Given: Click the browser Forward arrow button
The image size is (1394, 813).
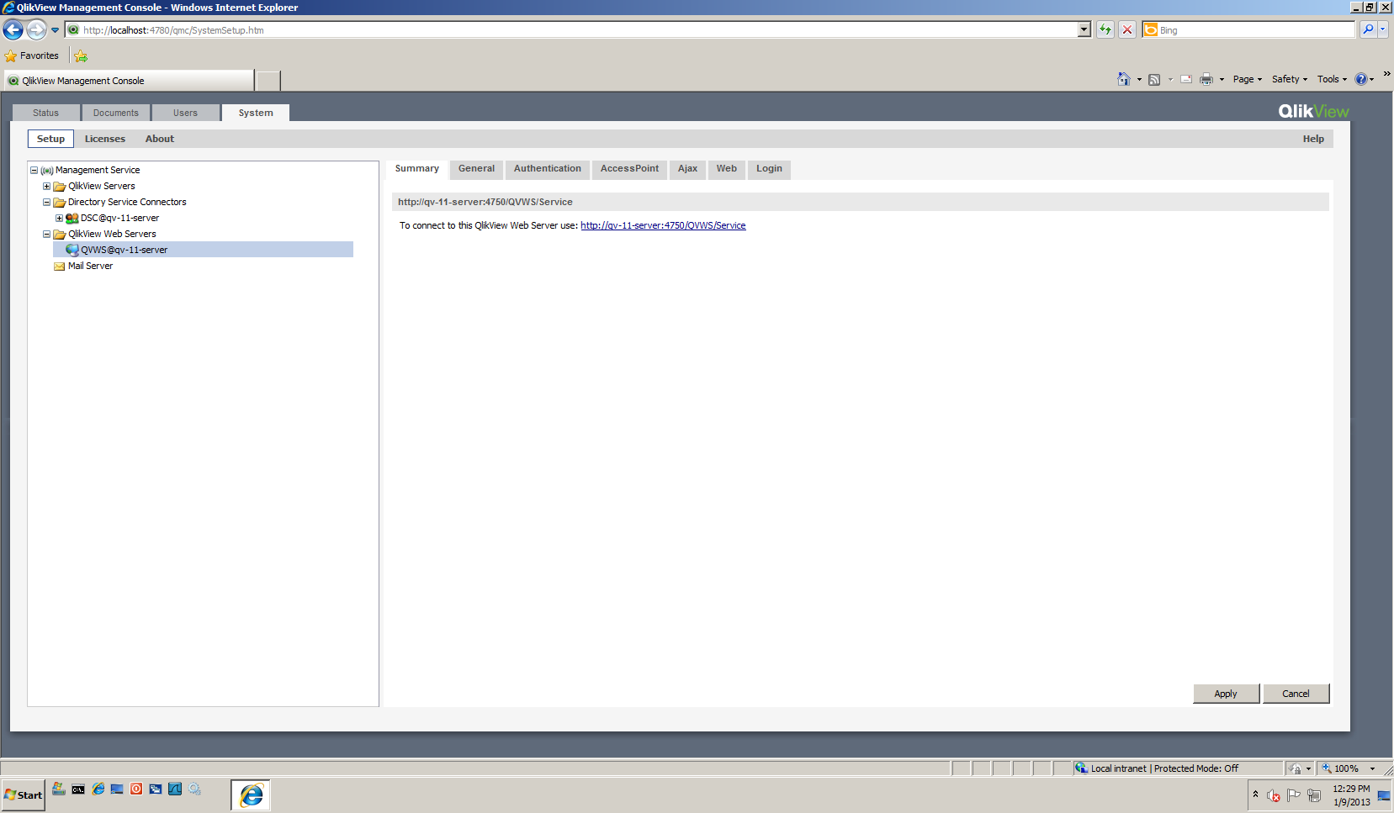Looking at the screenshot, I should tap(36, 30).
